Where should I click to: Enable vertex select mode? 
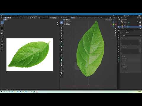point(72,18)
